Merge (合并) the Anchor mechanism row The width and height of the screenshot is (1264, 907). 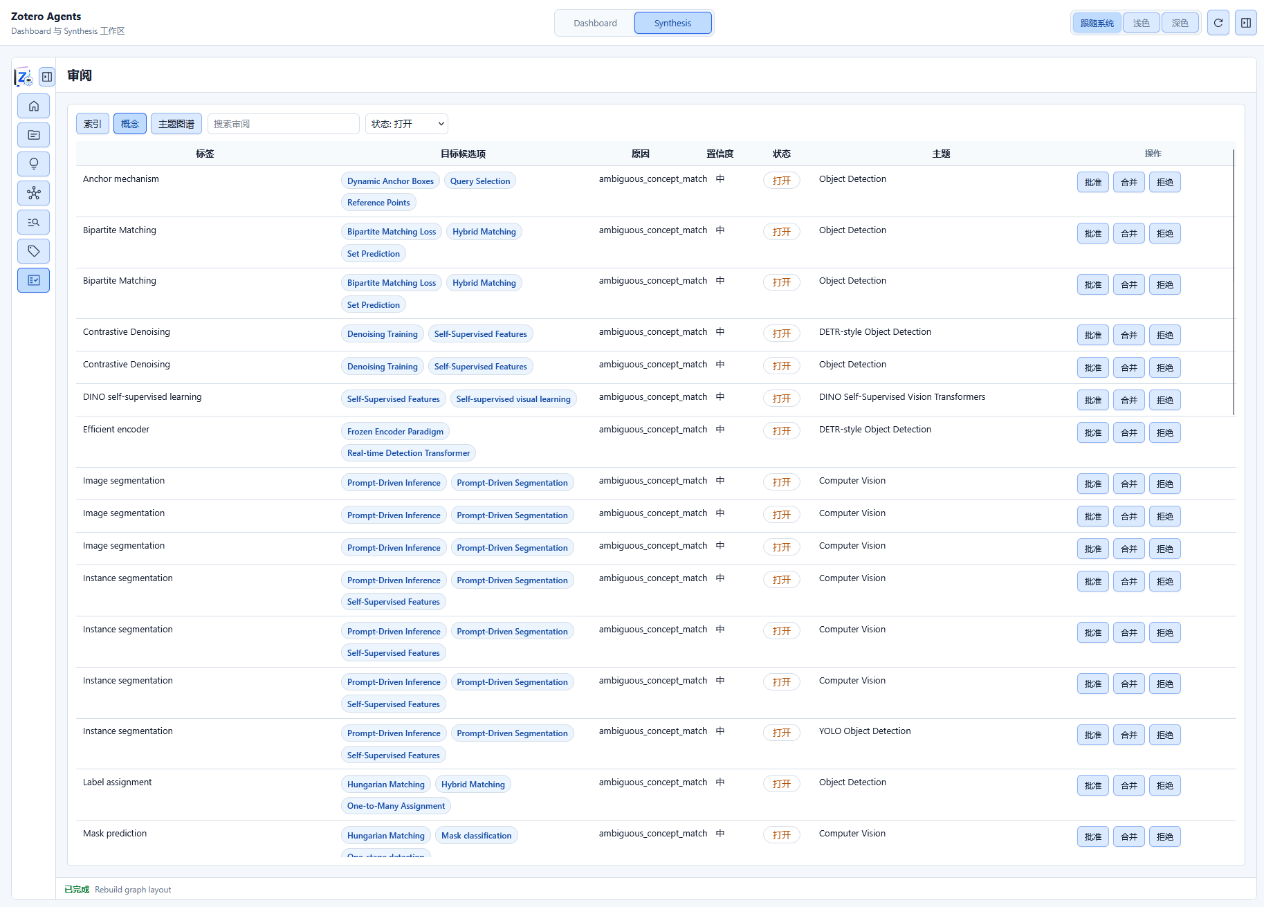coord(1129,182)
